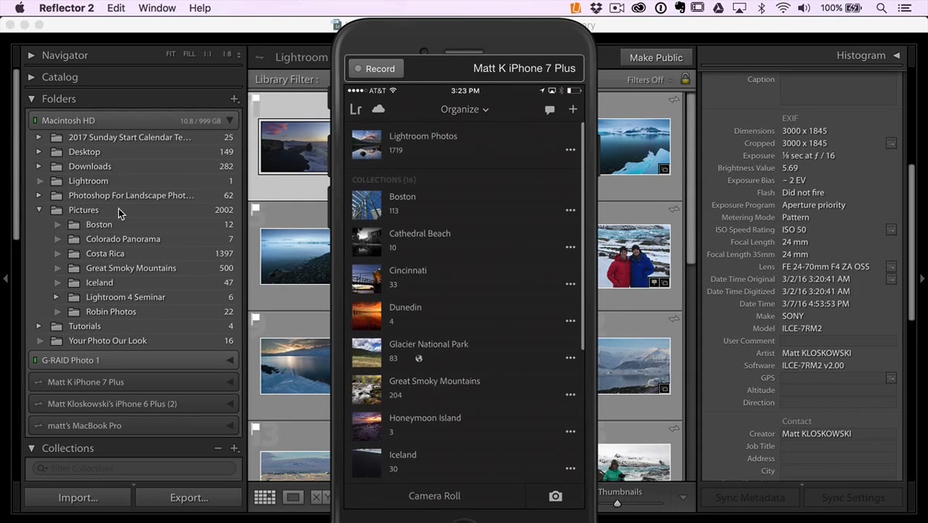Expand the Navigator panel

(x=31, y=56)
